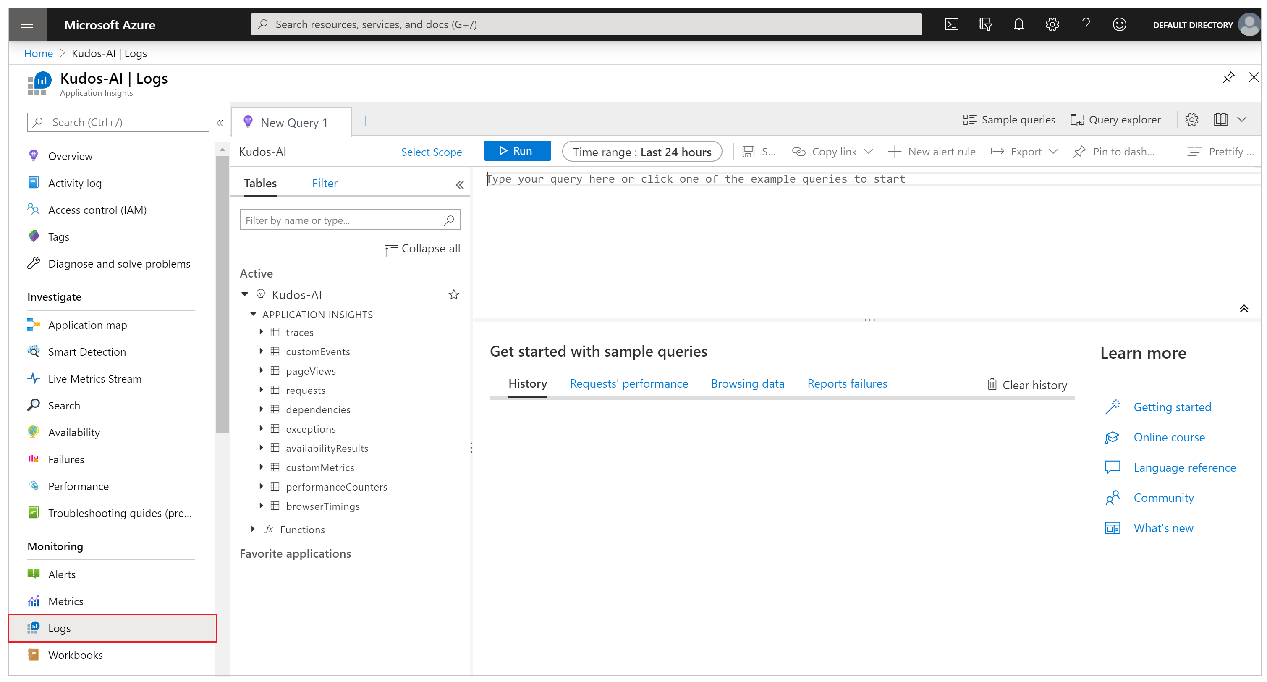Click Getting started link

click(x=1173, y=407)
